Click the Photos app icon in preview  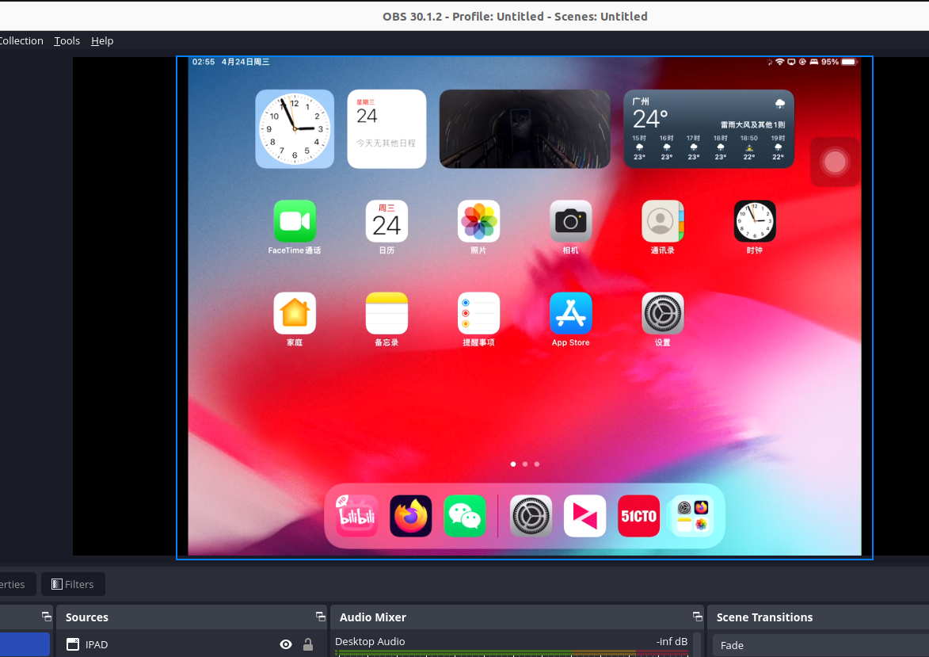click(x=478, y=221)
